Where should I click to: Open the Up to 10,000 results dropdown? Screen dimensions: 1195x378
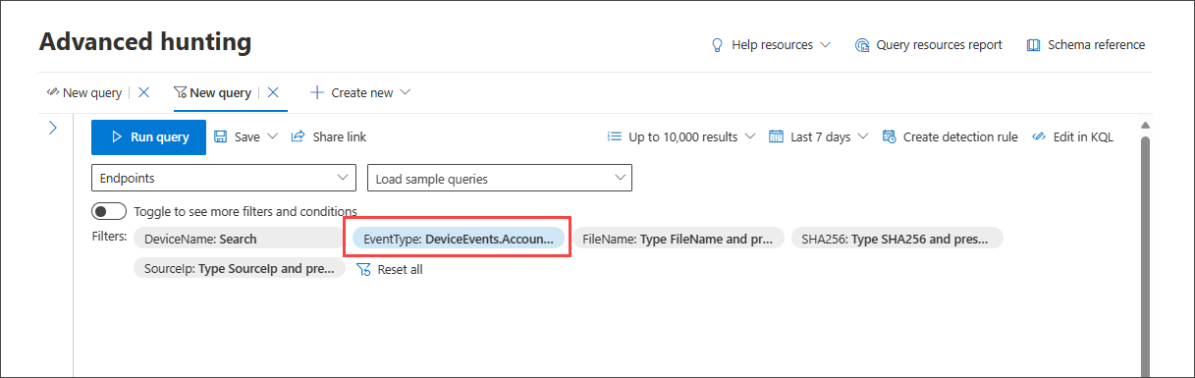(x=681, y=137)
